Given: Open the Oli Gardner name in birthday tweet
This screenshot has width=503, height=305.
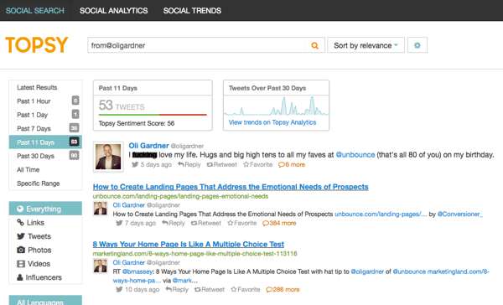Looking at the screenshot, I should (x=148, y=146).
